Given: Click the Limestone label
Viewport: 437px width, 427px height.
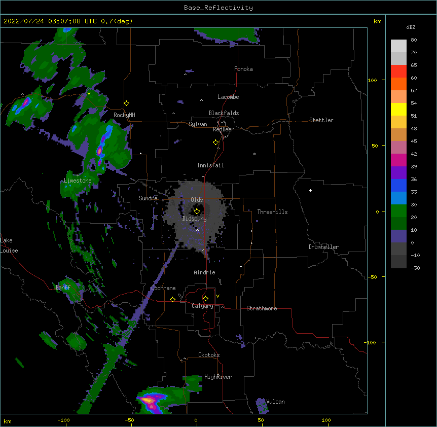Looking at the screenshot, I should click(x=78, y=181).
